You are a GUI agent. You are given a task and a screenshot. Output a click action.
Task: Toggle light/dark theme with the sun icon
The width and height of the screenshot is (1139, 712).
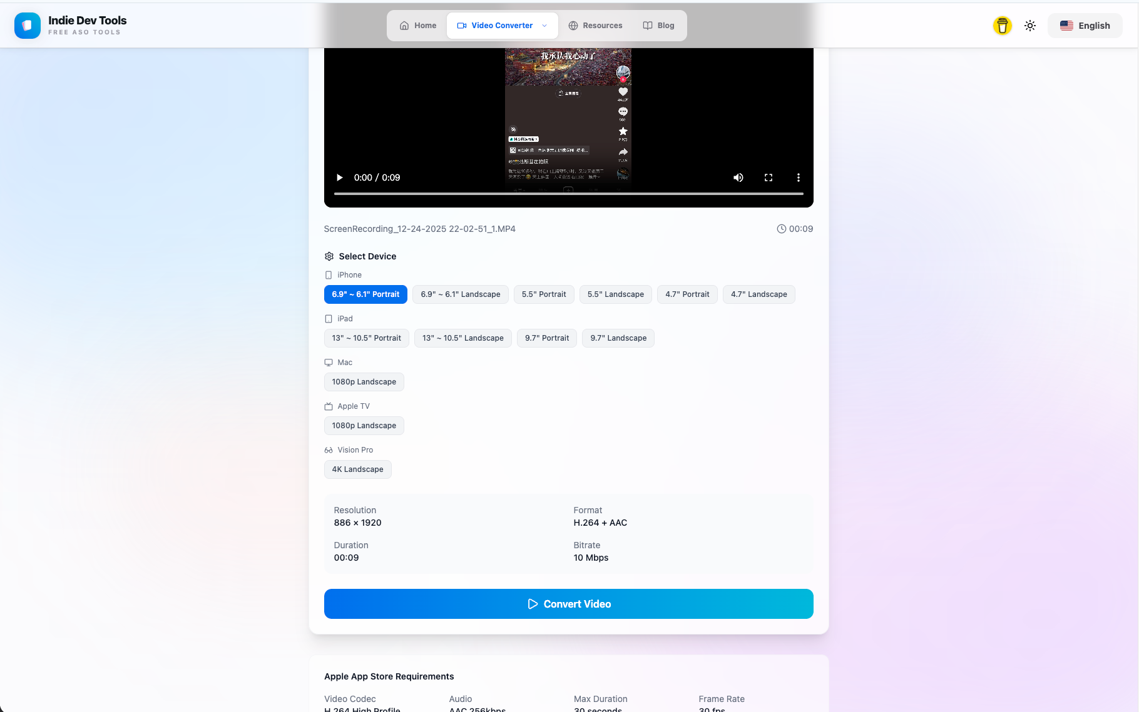pyautogui.click(x=1030, y=26)
